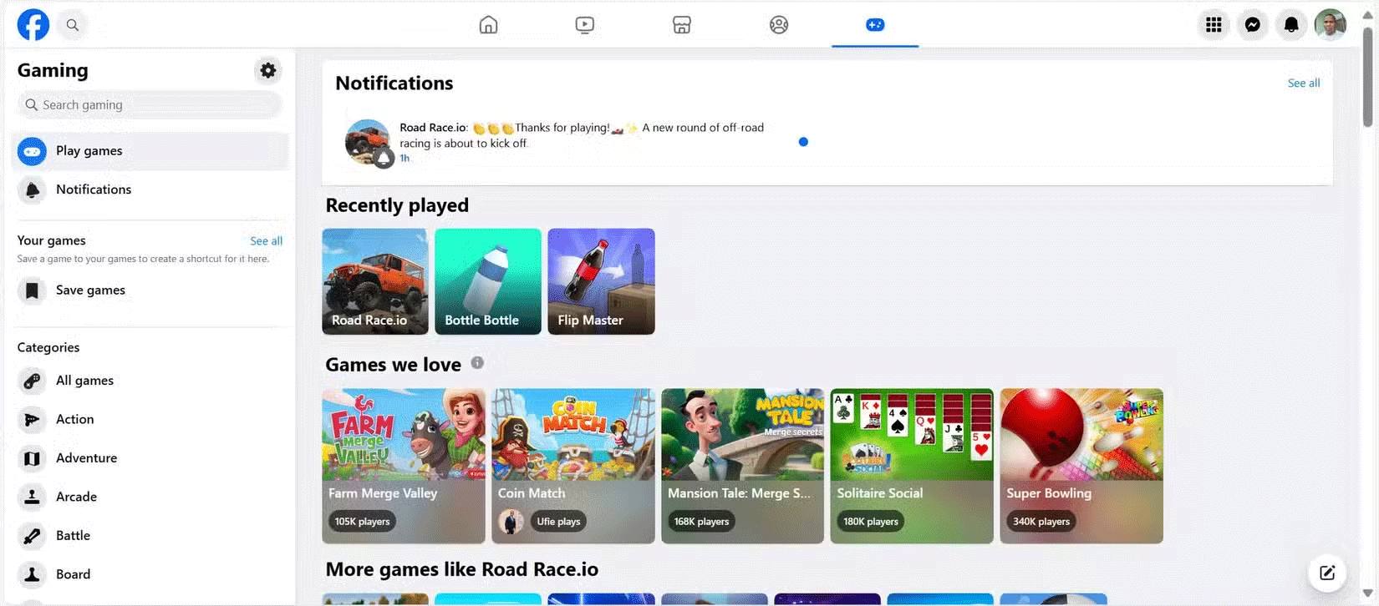The width and height of the screenshot is (1379, 606).
Task: Open the nine-dot apps menu
Action: pyautogui.click(x=1214, y=25)
